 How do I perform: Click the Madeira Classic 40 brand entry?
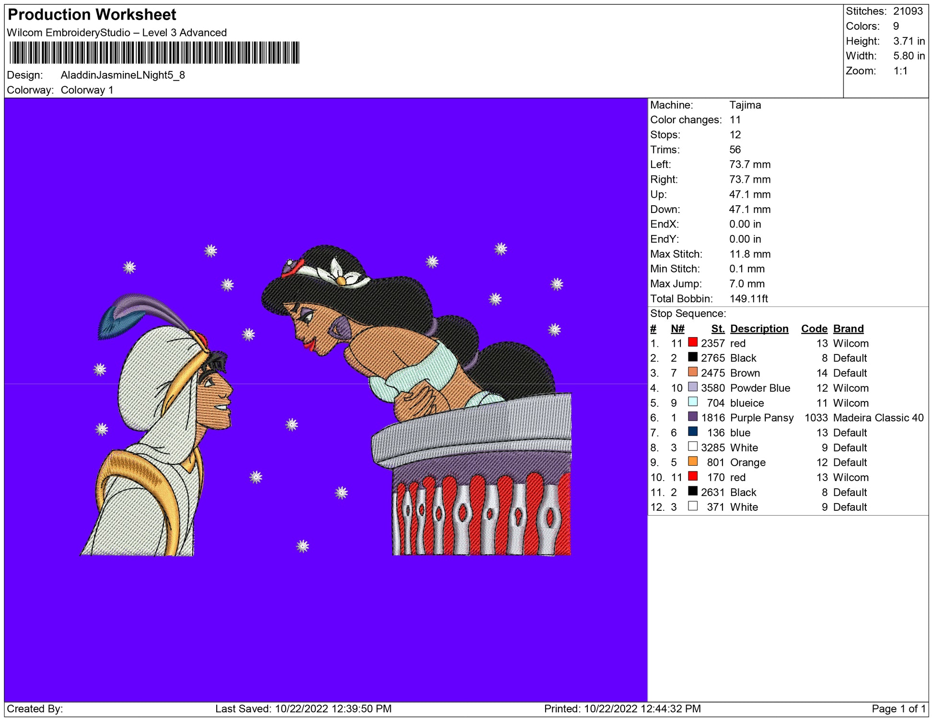(878, 418)
